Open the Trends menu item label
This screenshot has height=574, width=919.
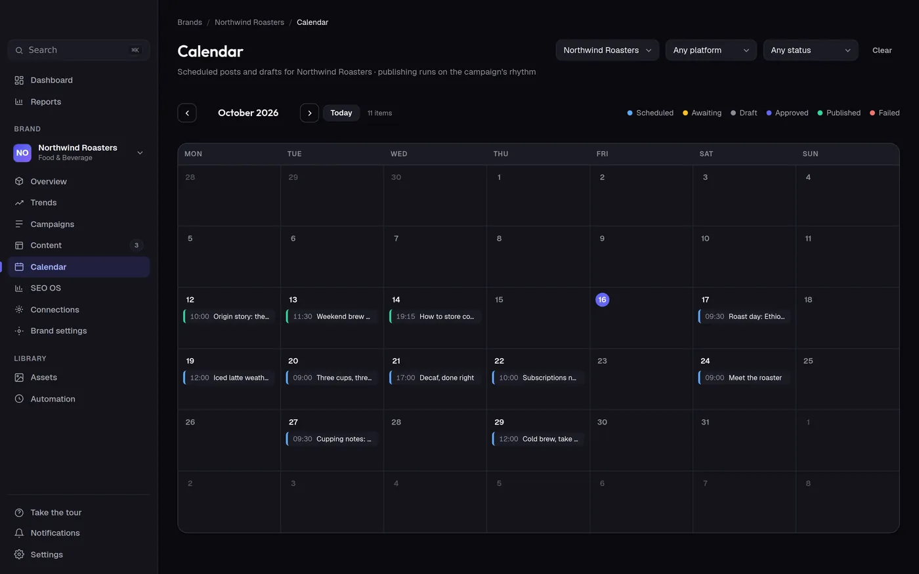(43, 203)
